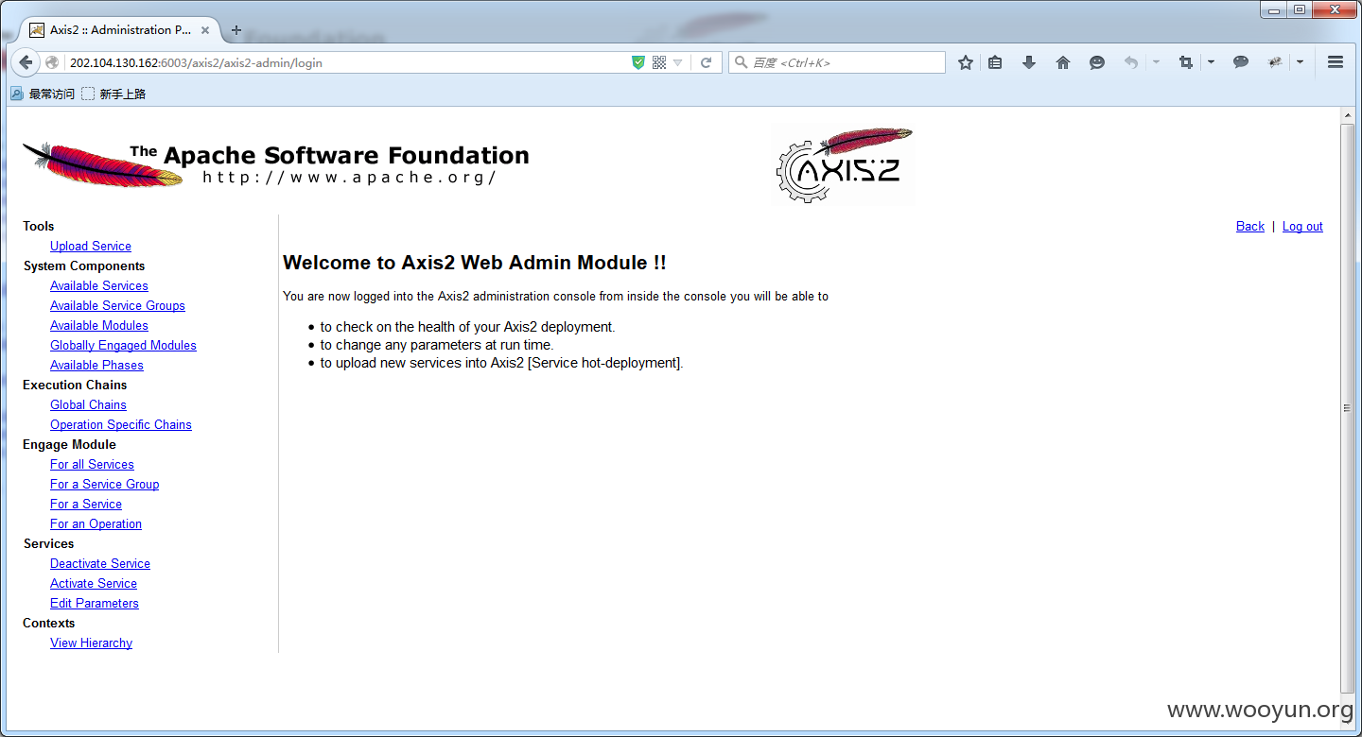
Task: Engage module For an Operation
Action: coord(96,523)
